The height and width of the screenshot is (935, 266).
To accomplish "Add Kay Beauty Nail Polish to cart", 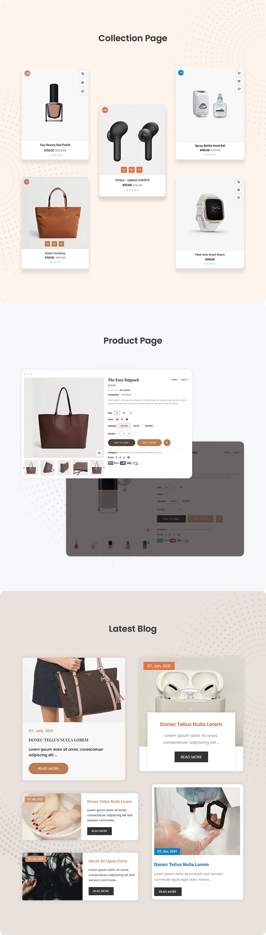I will (x=82, y=74).
